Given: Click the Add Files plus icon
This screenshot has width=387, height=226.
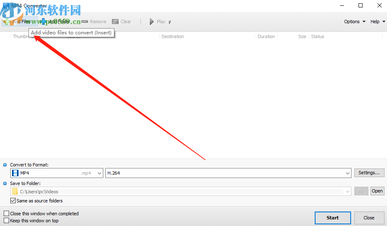Looking at the screenshot, I should (x=7, y=22).
